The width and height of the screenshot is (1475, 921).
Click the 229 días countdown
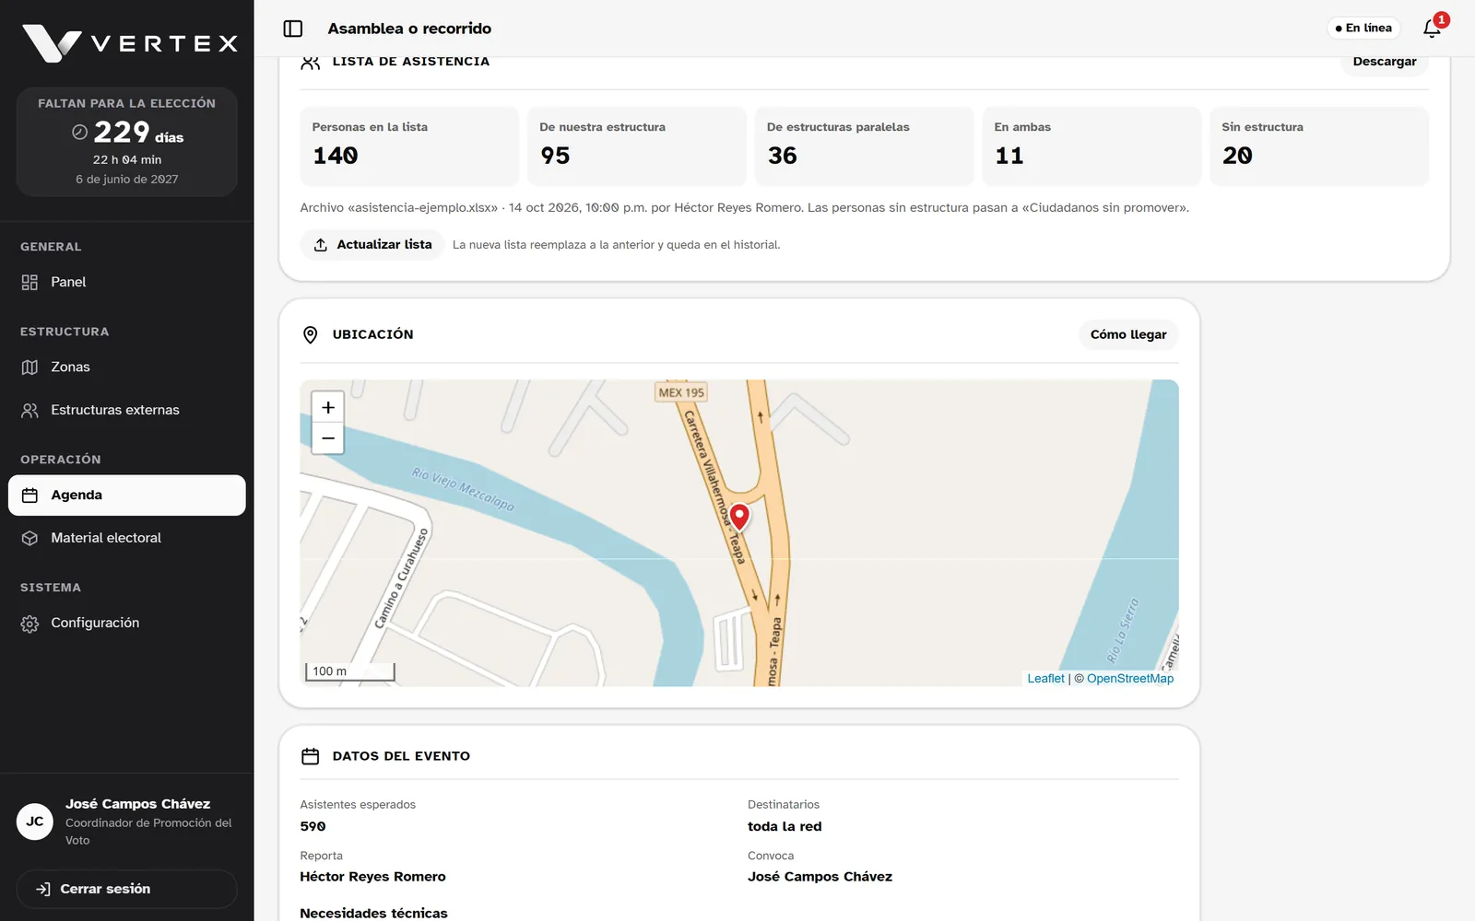138,133
